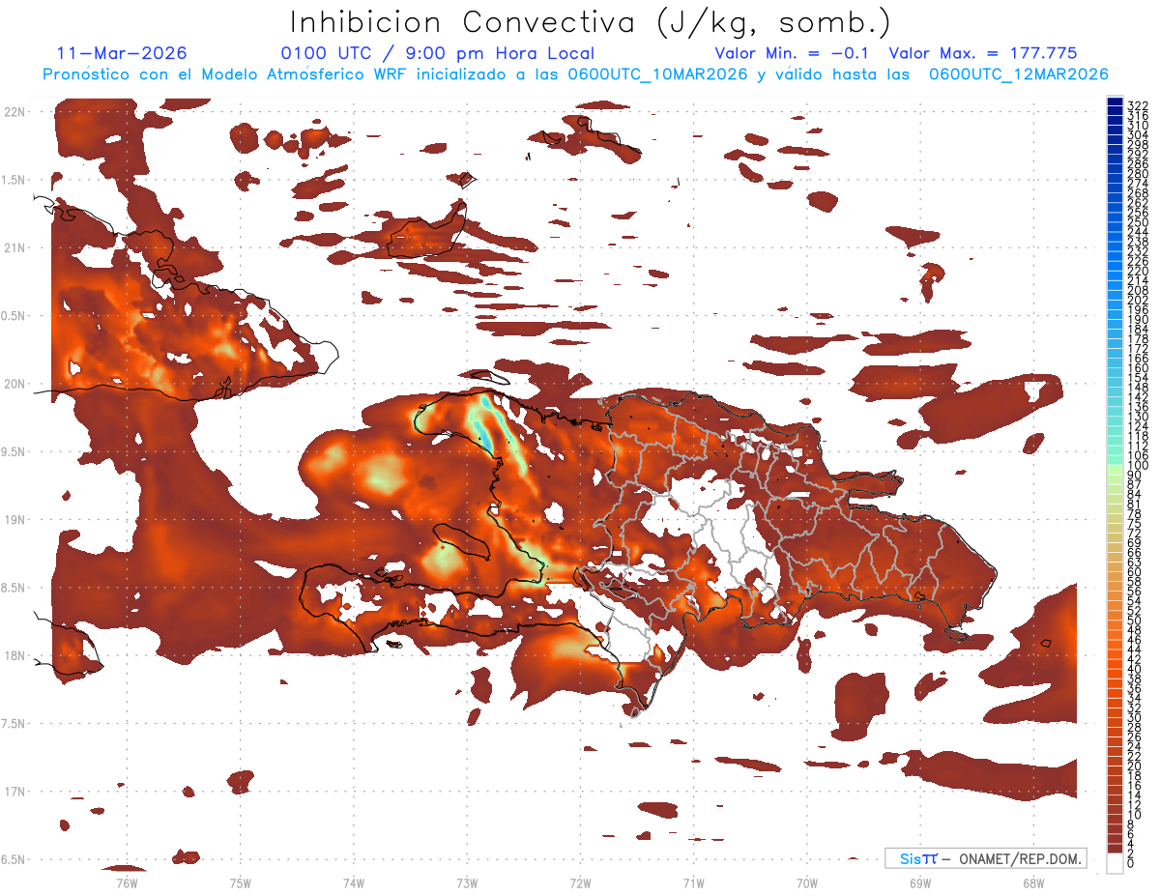Click the '18N' latitude label
Viewport: 1160px width, 896px height.
(x=14, y=655)
